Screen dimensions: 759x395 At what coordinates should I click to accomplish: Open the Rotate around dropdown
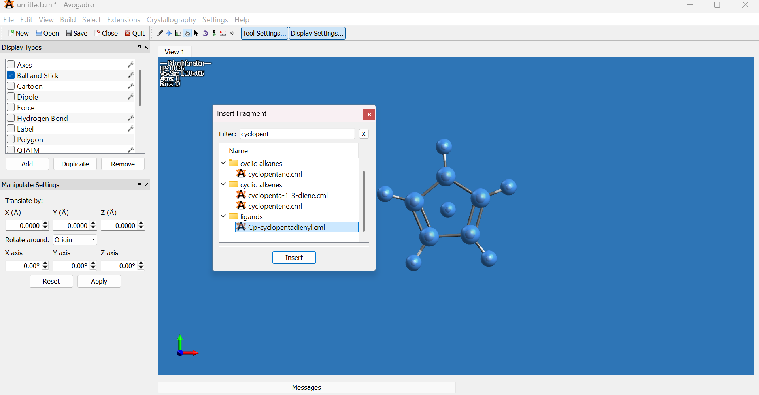tap(75, 240)
